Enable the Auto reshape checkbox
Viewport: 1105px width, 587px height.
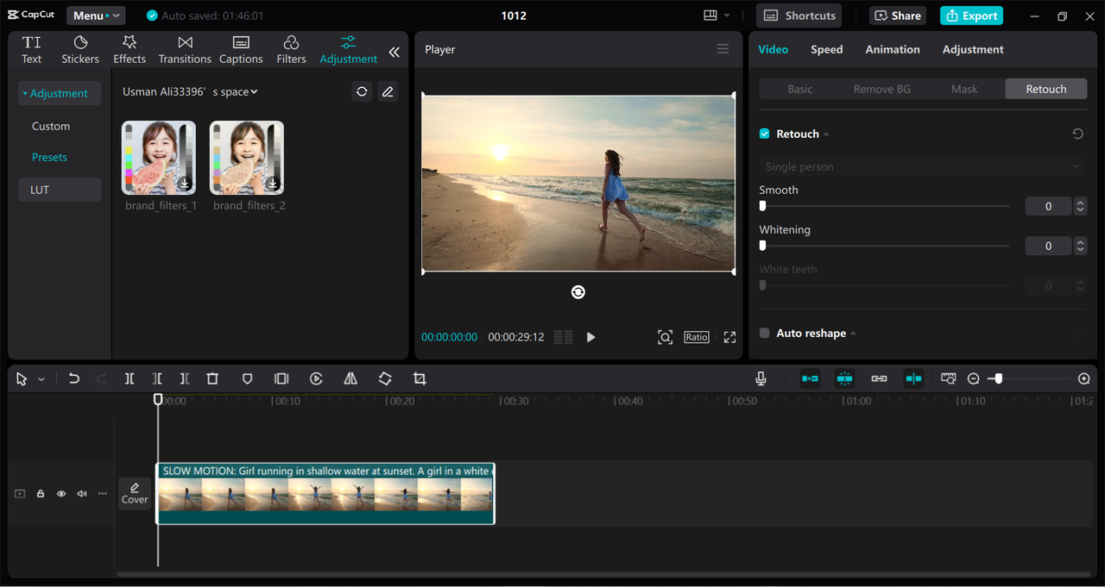pyautogui.click(x=764, y=333)
